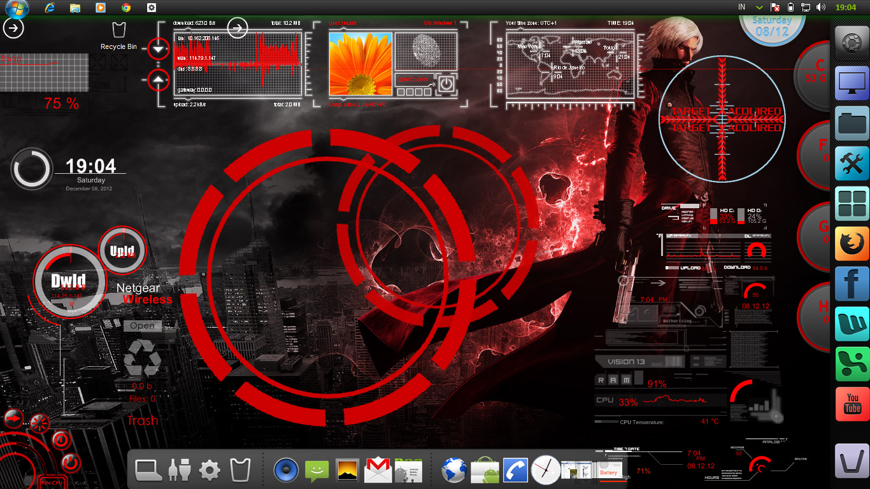Open the green smiley messaging icon in the dock
The image size is (870, 489).
(317, 471)
